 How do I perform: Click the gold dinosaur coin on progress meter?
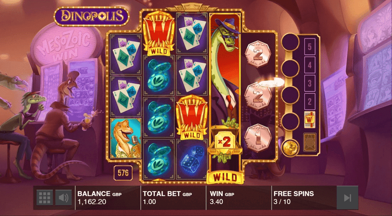pyautogui.click(x=290, y=147)
